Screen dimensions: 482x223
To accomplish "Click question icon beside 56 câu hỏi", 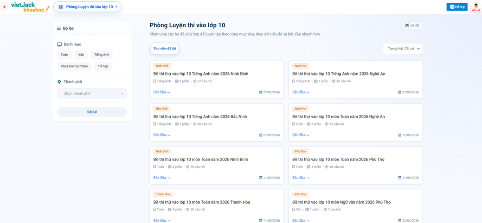I will 188,167.
